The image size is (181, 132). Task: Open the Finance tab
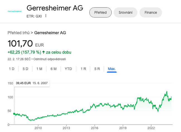click(x=151, y=13)
